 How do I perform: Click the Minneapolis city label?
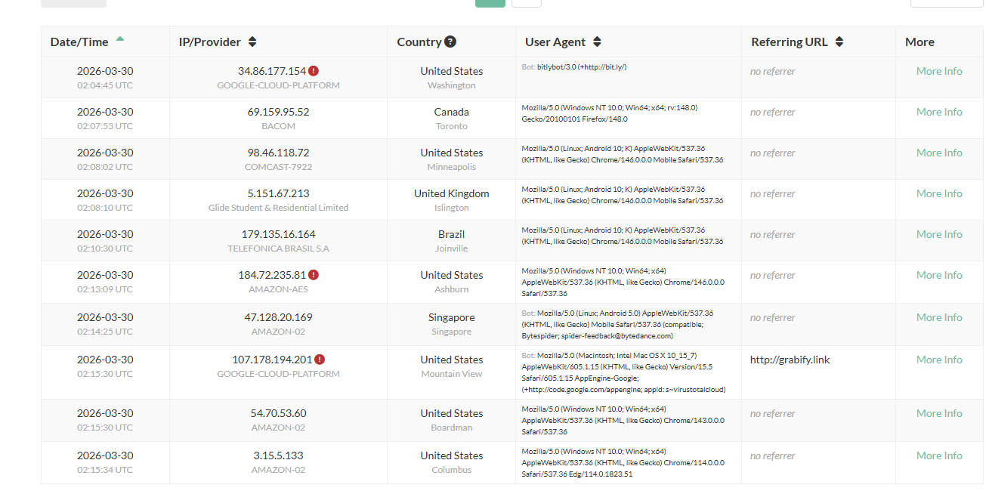tap(451, 167)
